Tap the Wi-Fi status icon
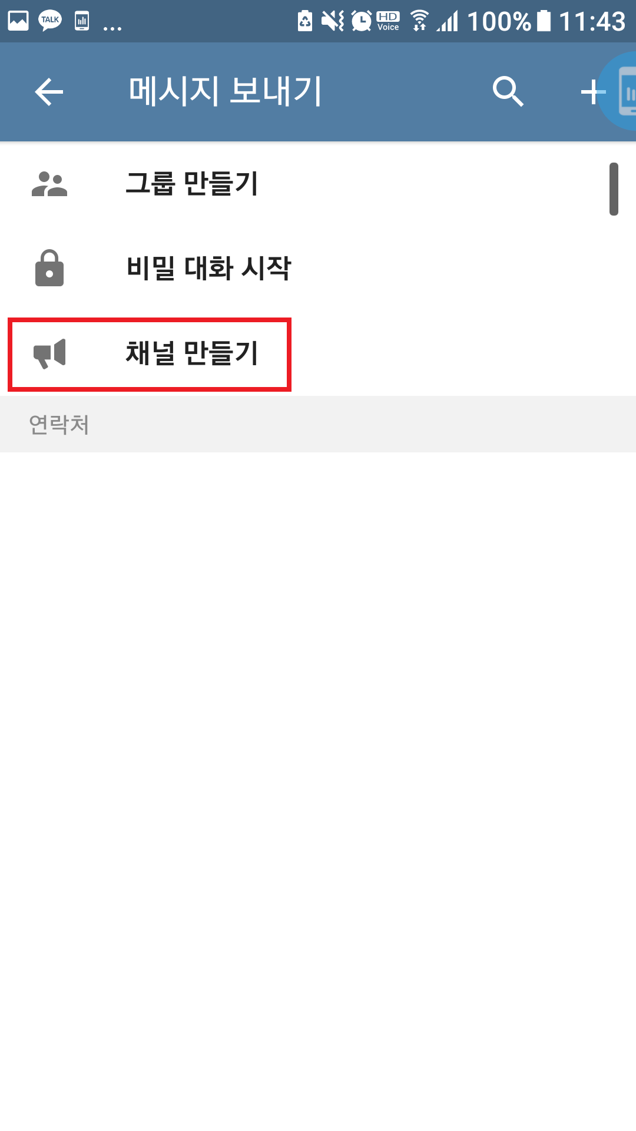This screenshot has height=1131, width=636. pyautogui.click(x=419, y=21)
